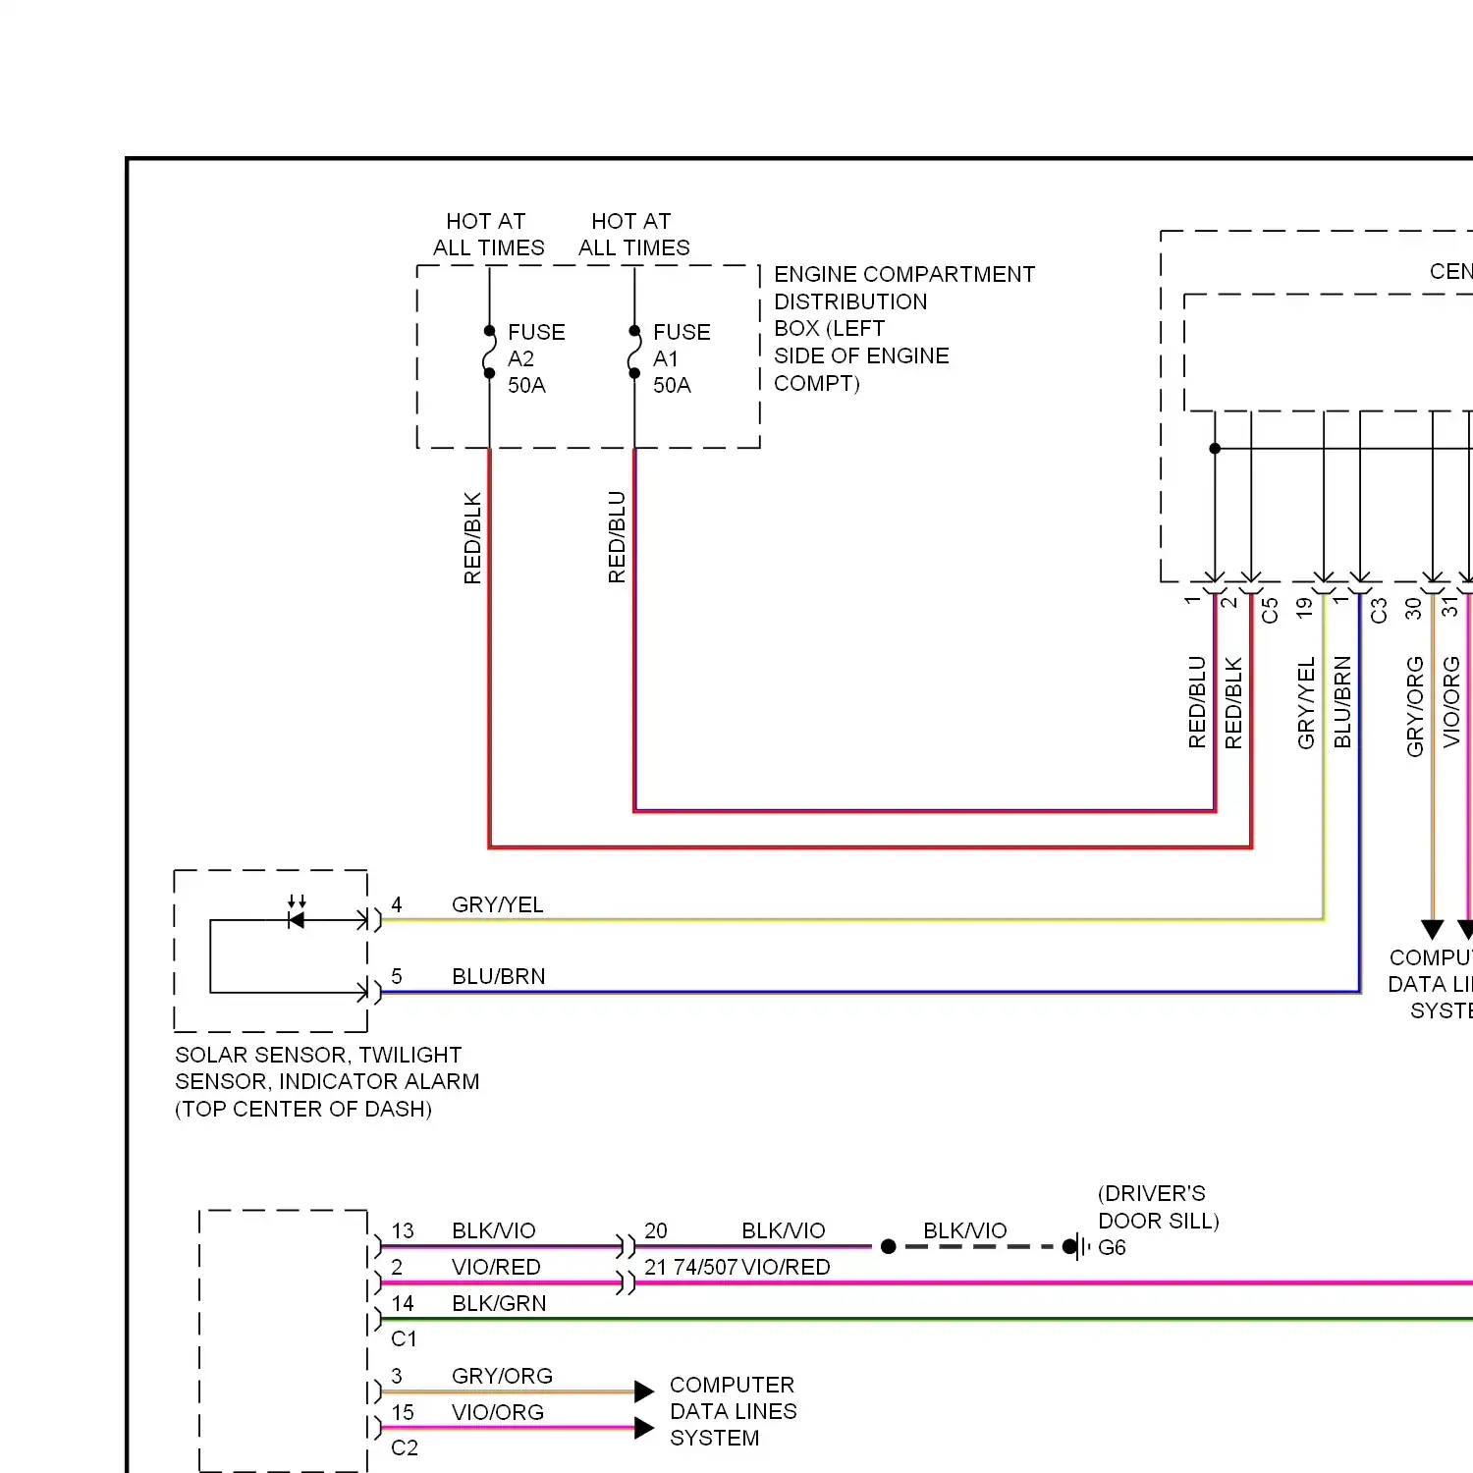Click pin number 4 on the solar sensor
The width and height of the screenshot is (1473, 1473).
397,904
